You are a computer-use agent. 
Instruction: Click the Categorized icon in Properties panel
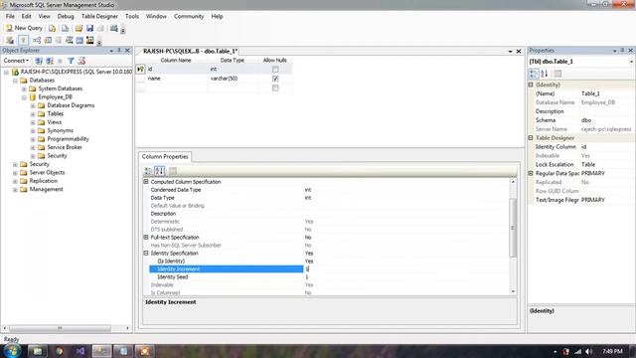(534, 74)
